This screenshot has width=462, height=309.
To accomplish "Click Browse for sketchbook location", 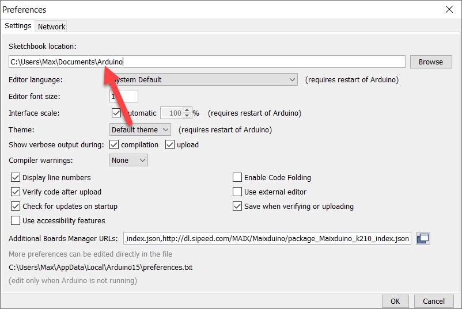I will 430,62.
